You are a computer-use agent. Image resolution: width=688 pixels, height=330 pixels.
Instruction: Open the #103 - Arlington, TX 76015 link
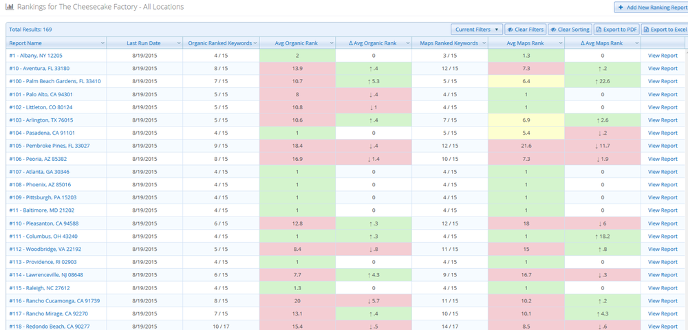point(41,120)
